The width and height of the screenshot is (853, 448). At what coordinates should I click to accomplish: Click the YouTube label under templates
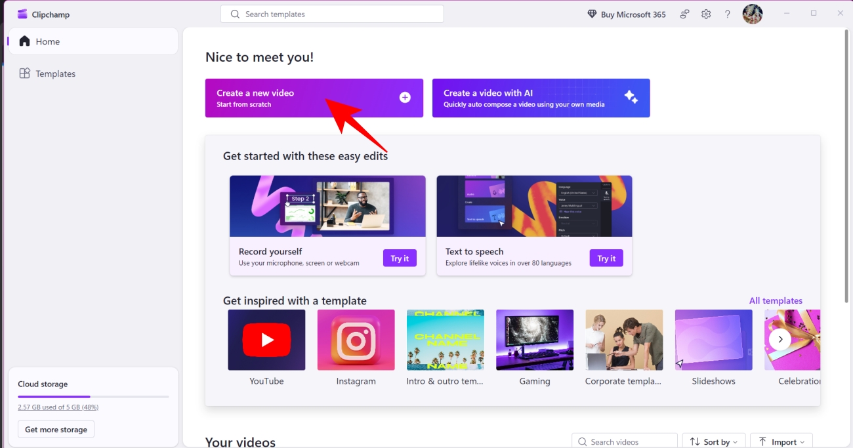[266, 381]
